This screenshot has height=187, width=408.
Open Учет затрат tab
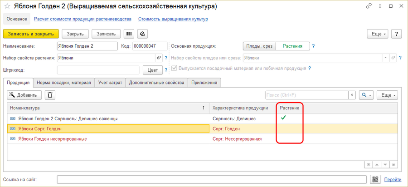(x=110, y=83)
